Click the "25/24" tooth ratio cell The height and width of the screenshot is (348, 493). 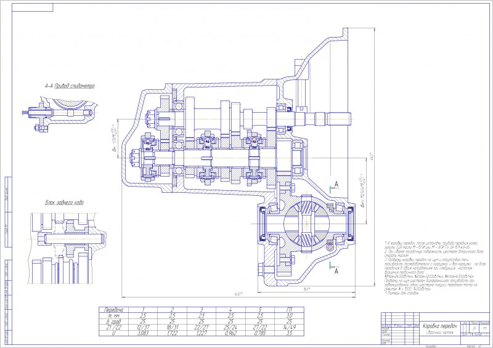coord(230,327)
